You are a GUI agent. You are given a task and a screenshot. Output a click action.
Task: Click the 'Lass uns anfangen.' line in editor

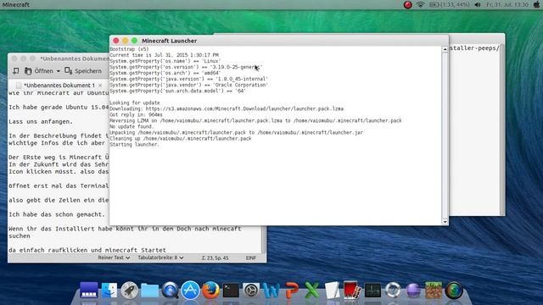[x=41, y=121]
